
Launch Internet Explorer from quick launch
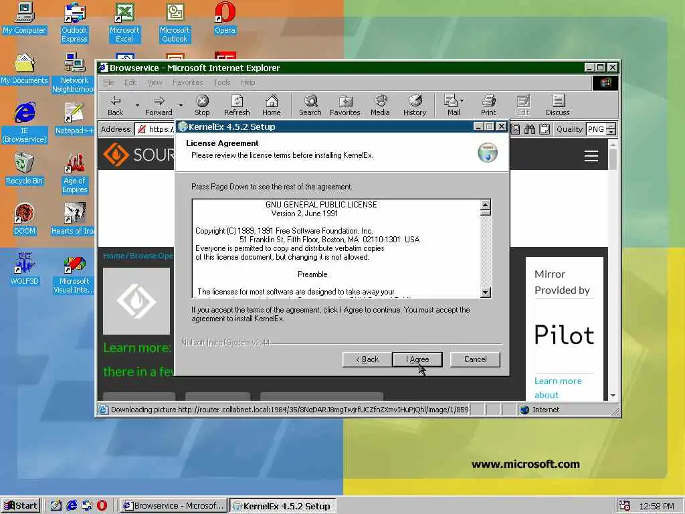click(x=71, y=506)
